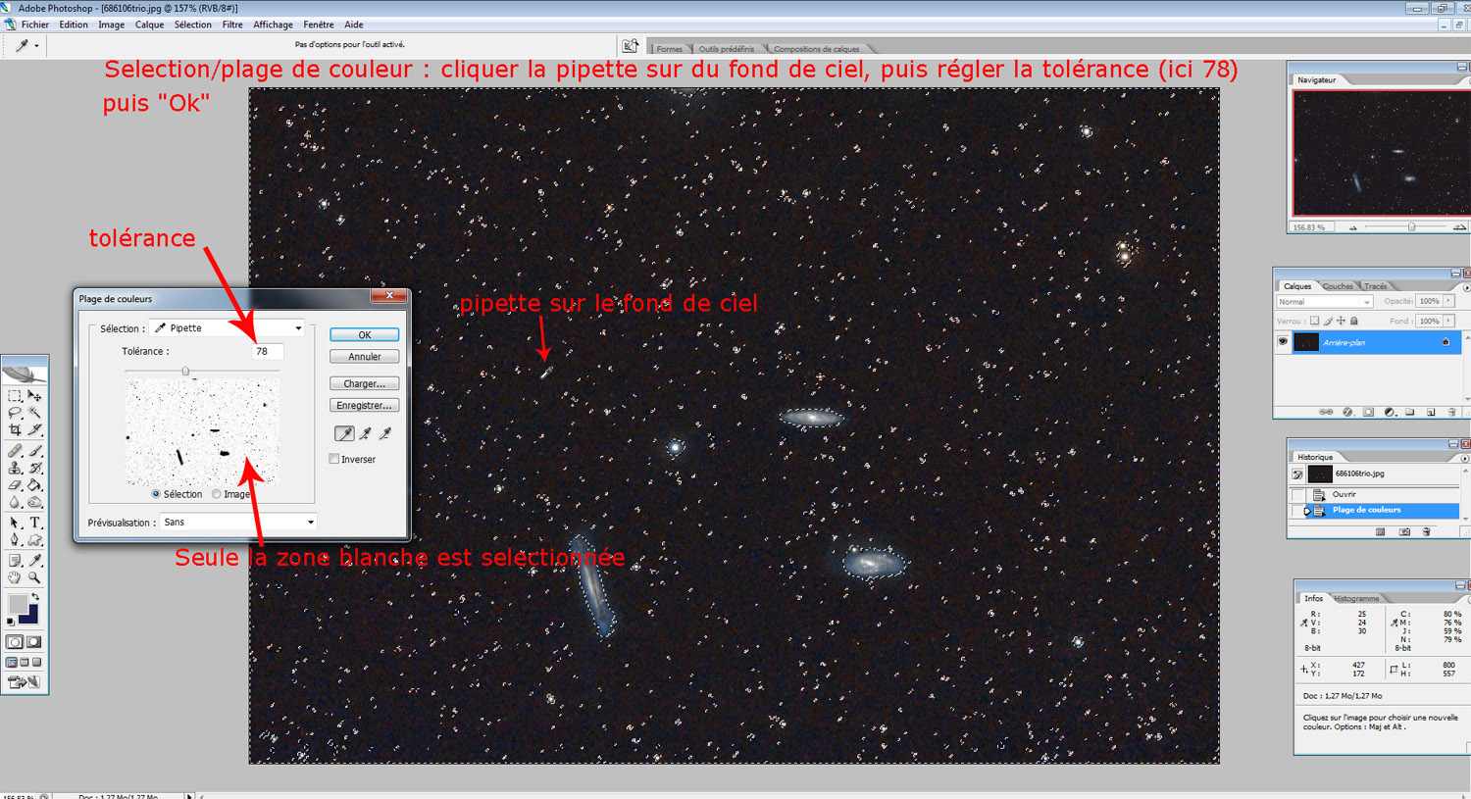Viewport: 1471px width, 799px height.
Task: Open the Calque menu
Action: [149, 25]
